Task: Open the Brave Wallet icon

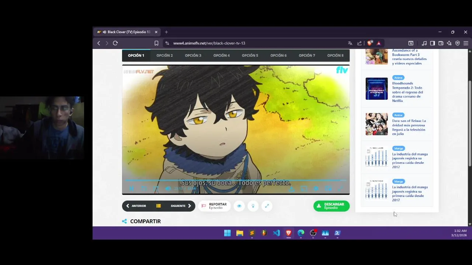Action: click(x=441, y=43)
